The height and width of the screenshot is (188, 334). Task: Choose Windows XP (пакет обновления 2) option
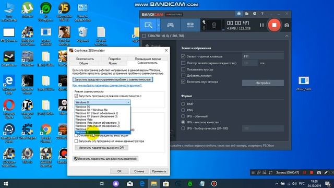pyautogui.click(x=102, y=113)
